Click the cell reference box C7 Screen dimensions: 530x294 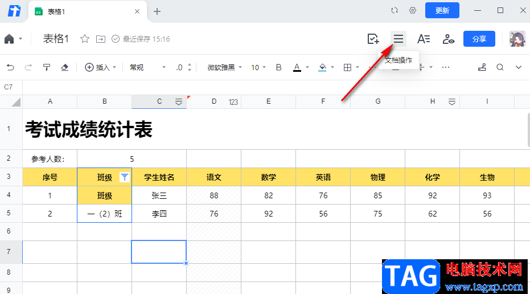pos(11,87)
